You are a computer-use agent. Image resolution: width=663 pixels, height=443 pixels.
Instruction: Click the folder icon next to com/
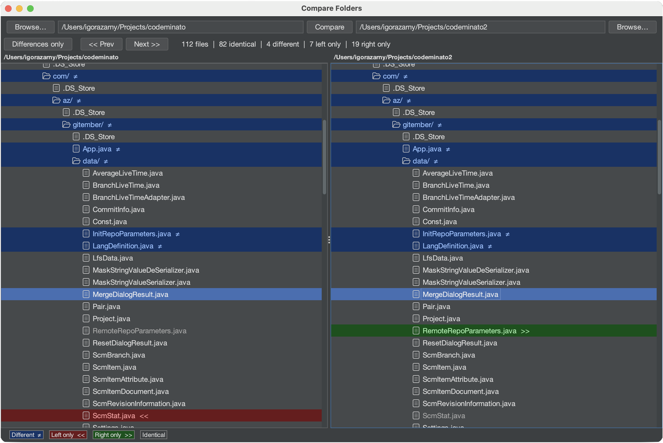click(x=46, y=76)
